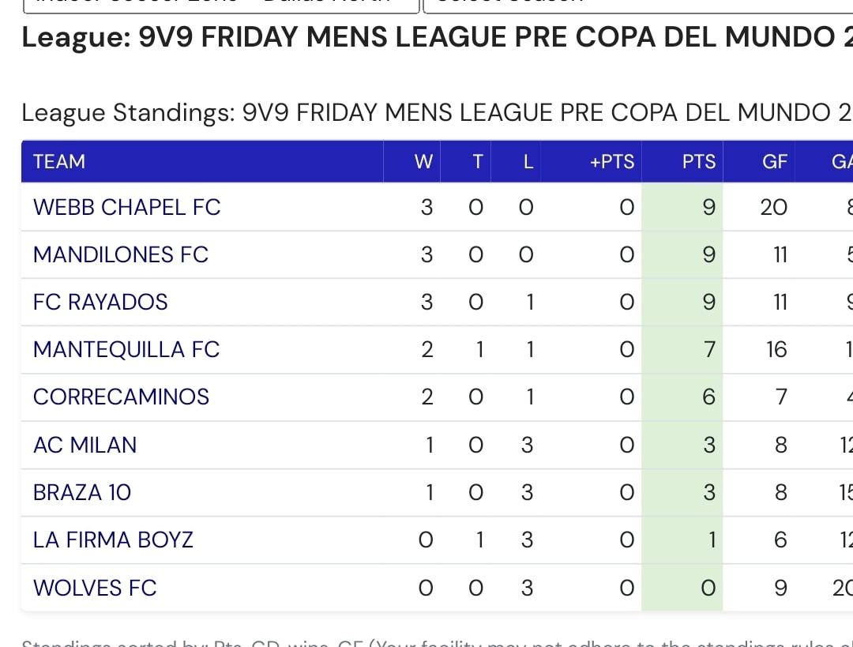
Task: Open the BRAZA 10 team link
Action: point(82,492)
